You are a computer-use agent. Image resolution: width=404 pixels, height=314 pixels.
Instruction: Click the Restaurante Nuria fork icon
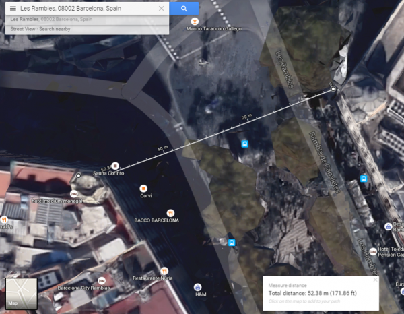pos(164,271)
